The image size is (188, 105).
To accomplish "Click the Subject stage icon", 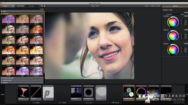I will point(34,103).
